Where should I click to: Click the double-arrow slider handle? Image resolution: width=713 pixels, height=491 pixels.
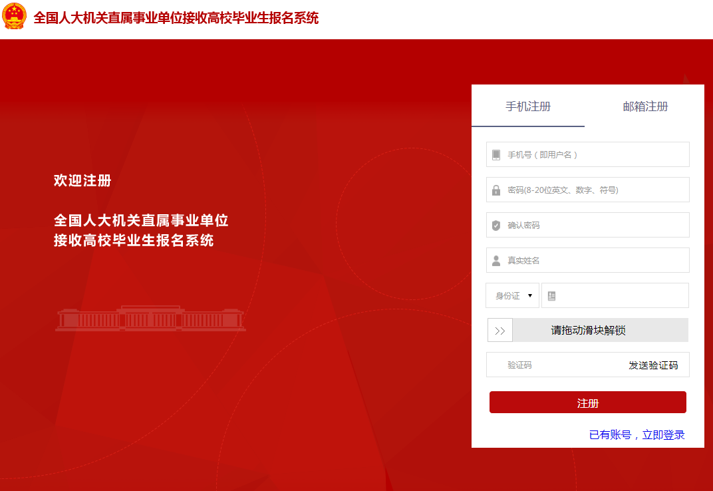pos(500,331)
